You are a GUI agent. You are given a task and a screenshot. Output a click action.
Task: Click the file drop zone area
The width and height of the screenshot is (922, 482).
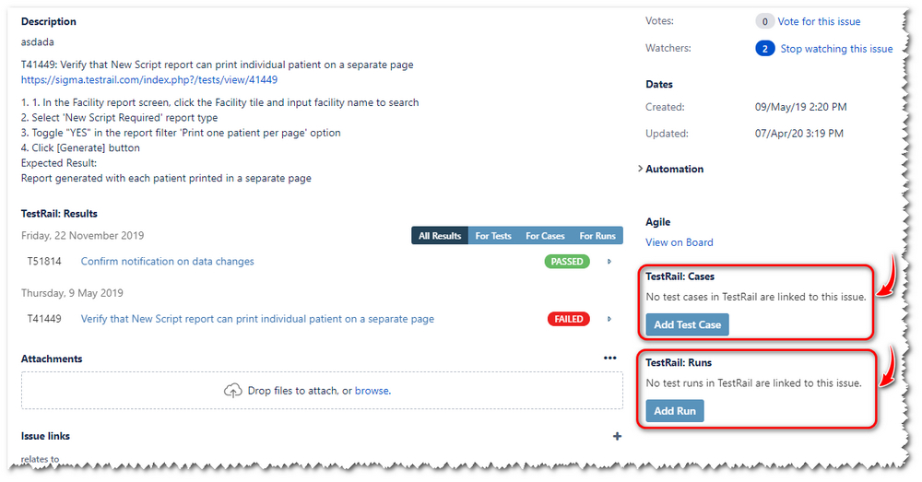point(322,391)
